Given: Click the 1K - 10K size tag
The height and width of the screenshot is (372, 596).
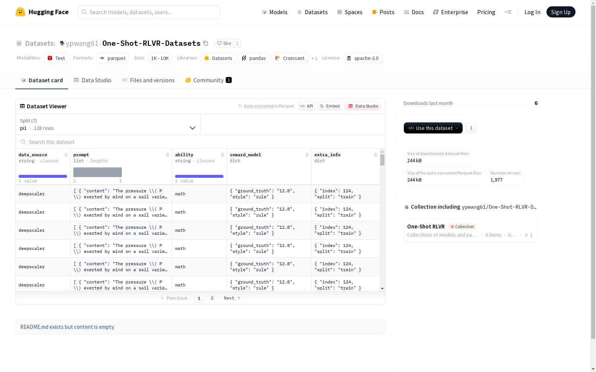Looking at the screenshot, I should coord(160,58).
